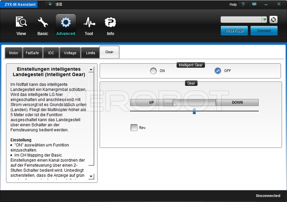Viewport: 287px width, 202px height.
Task: Click the Help question mark icon
Action: tap(243, 5)
